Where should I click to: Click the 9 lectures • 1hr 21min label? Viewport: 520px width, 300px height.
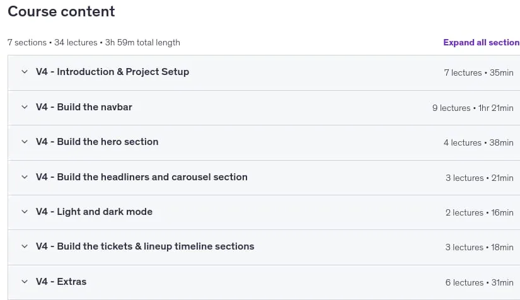473,108
